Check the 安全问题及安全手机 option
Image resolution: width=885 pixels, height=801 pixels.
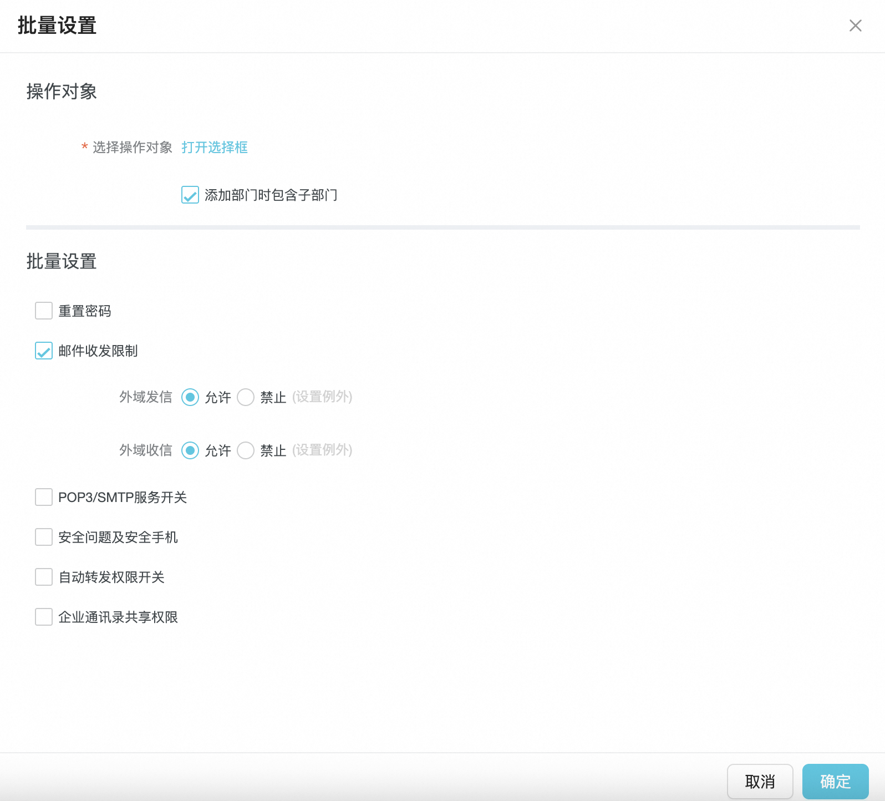(x=44, y=537)
